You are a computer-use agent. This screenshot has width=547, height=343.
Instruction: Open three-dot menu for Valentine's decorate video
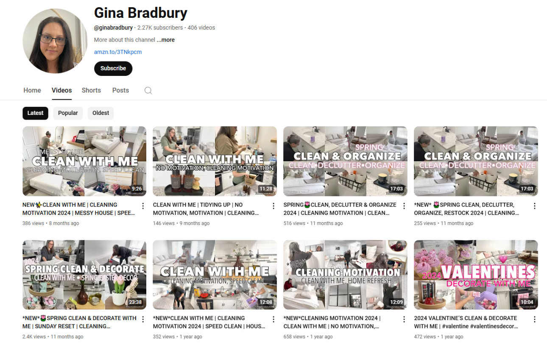(535, 319)
